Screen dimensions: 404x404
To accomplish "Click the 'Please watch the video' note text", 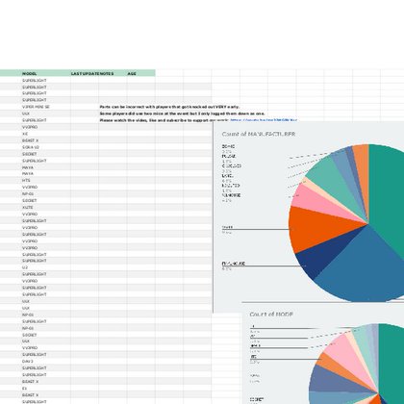I will point(164,120).
